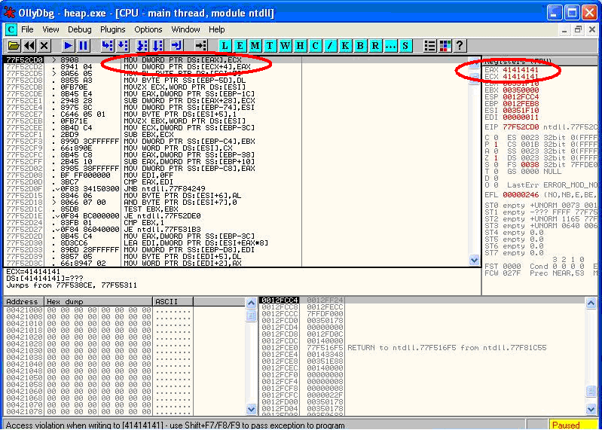Restart program with the rewind icon

(29, 46)
